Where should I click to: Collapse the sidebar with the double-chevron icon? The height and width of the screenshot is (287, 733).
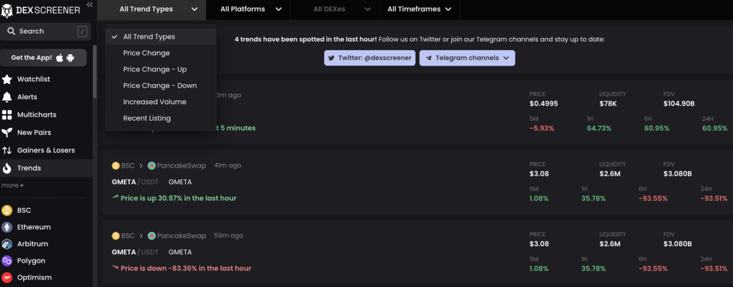click(x=90, y=4)
